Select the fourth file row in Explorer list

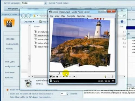tap(41, 43)
